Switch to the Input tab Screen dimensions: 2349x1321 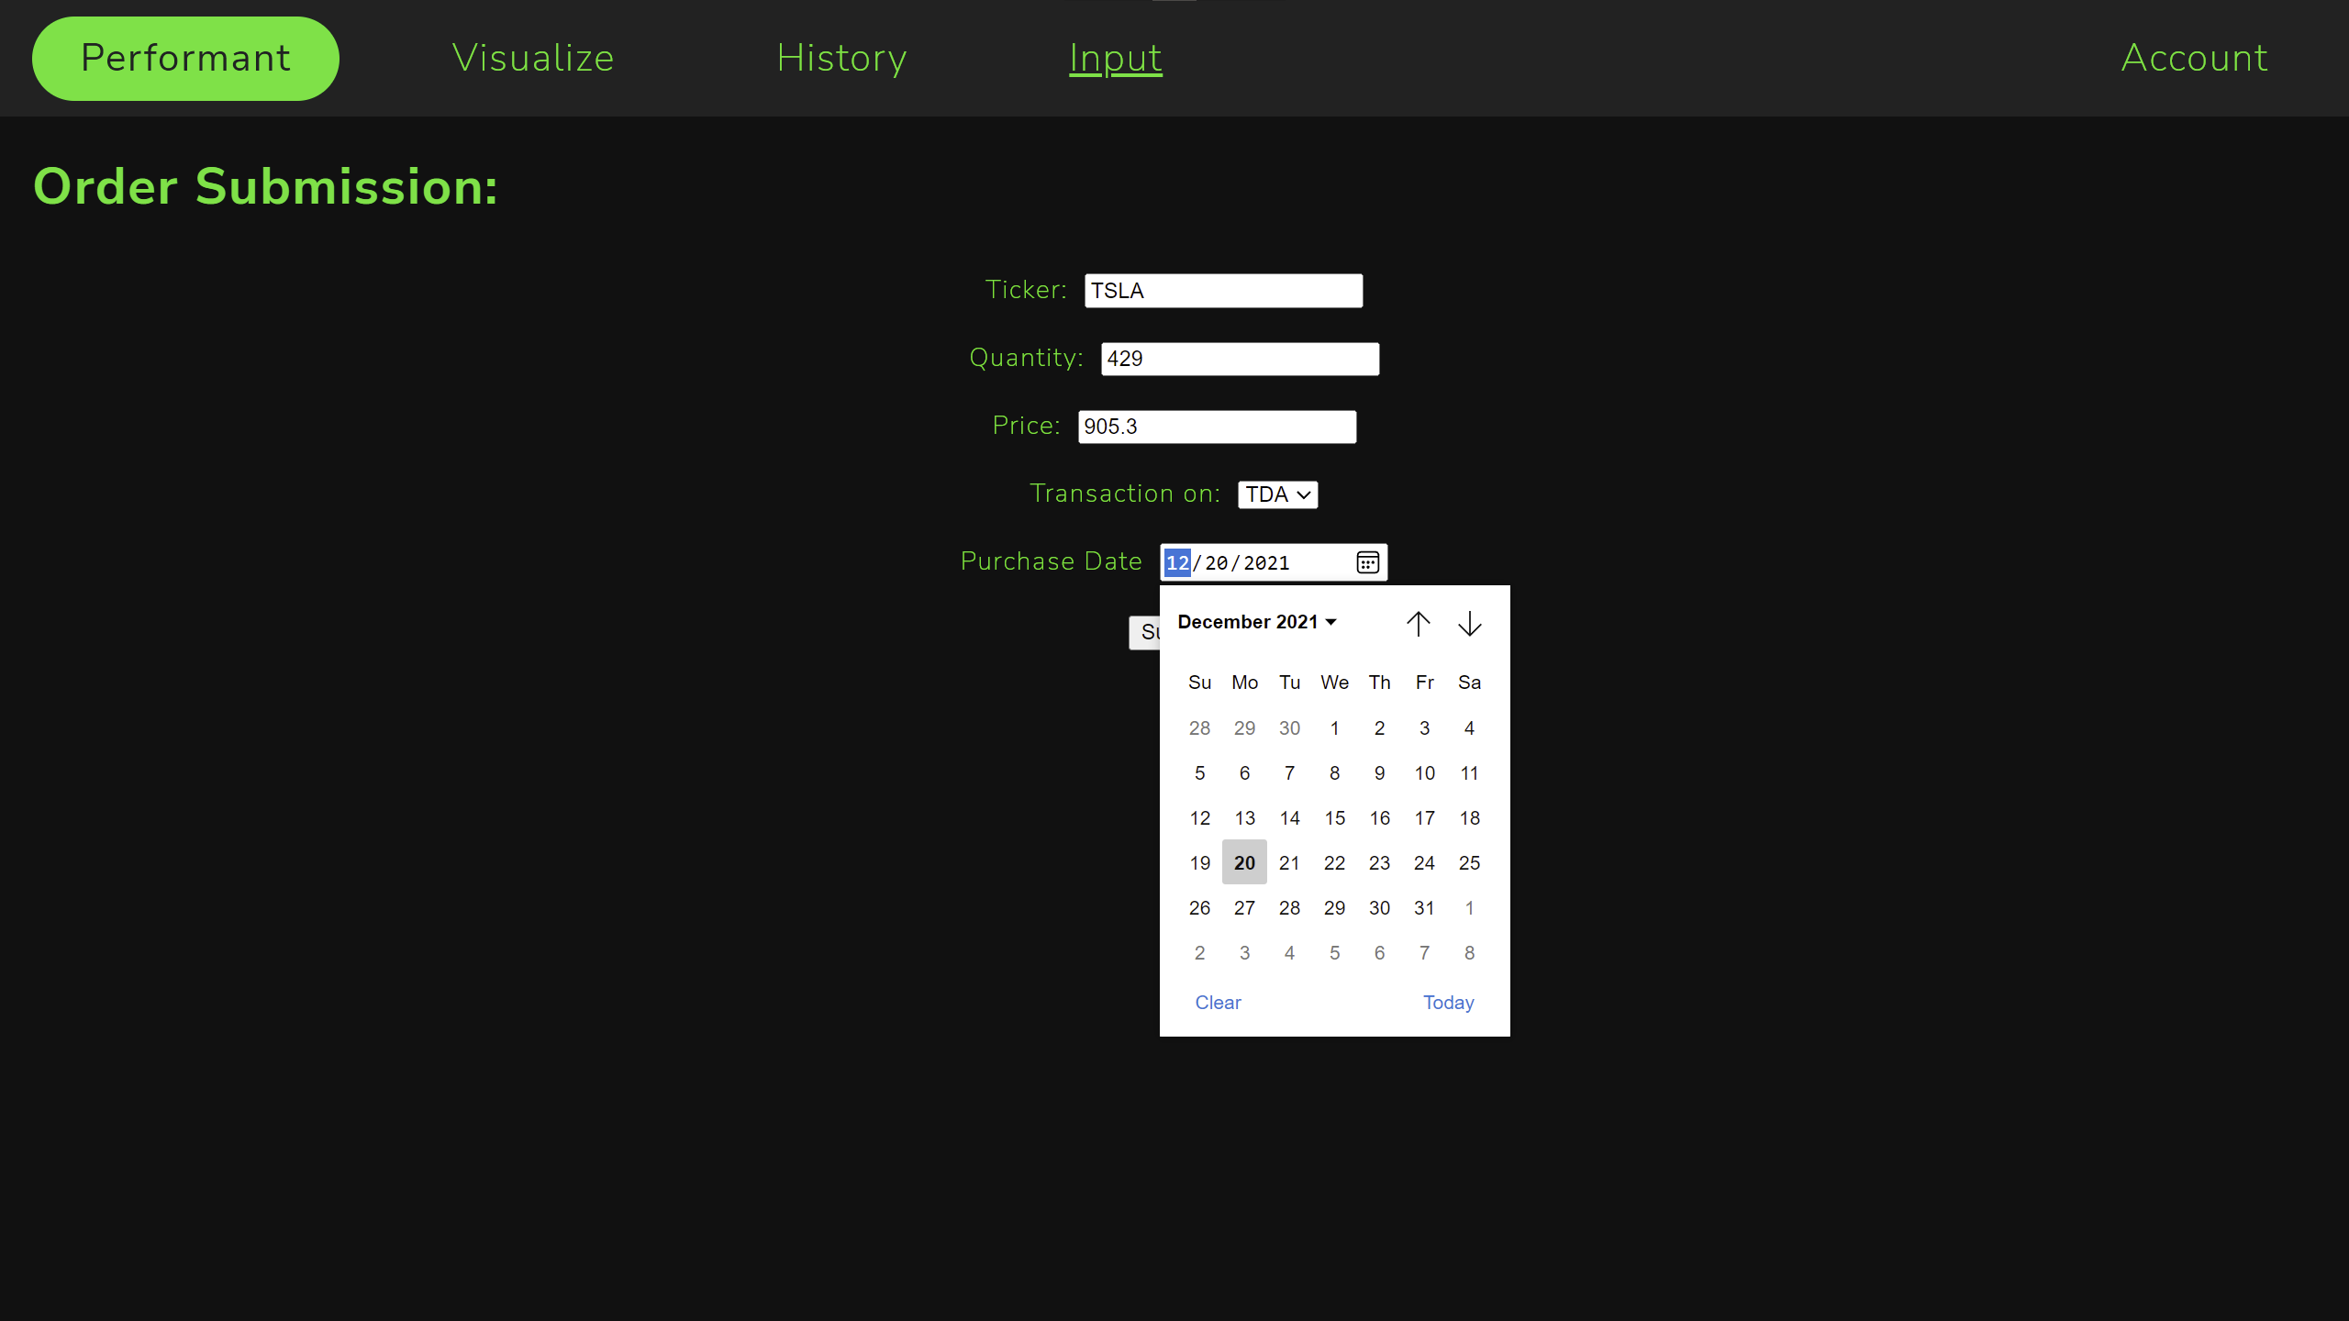pos(1115,59)
